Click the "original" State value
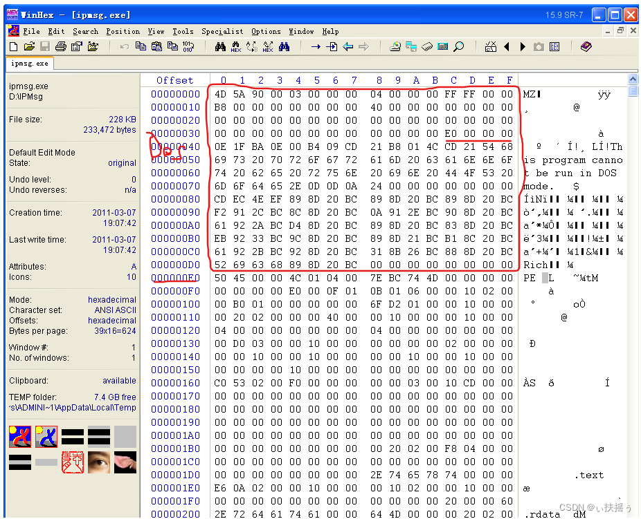The image size is (641, 519). tap(122, 163)
